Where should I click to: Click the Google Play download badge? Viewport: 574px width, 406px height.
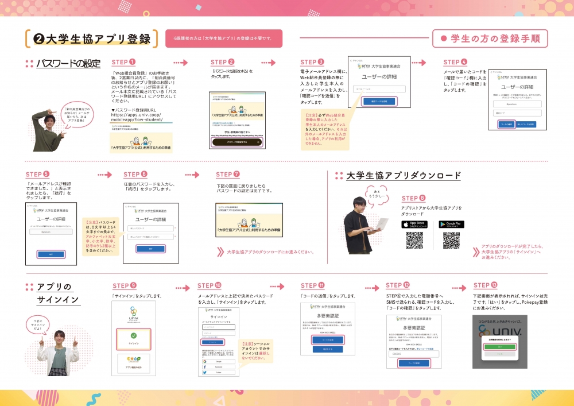coord(451,225)
